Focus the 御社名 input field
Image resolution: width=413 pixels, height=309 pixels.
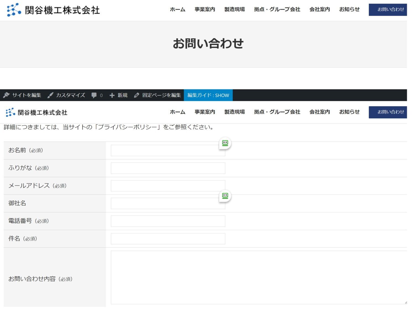[168, 203]
